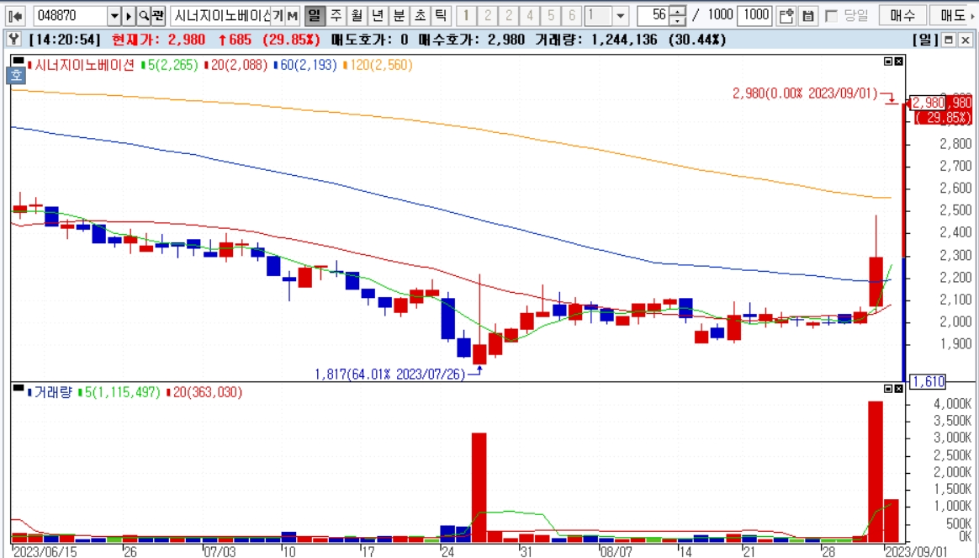Maximize the price chart panel

point(888,61)
